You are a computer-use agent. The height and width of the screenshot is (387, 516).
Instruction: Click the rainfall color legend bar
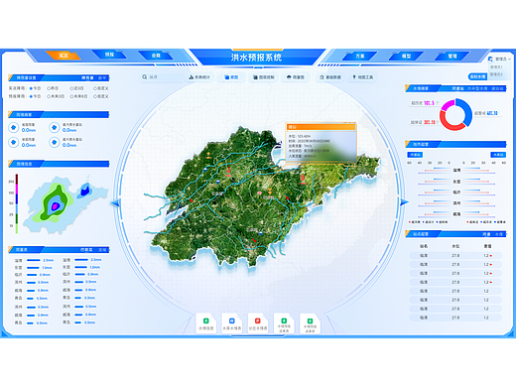17,203
